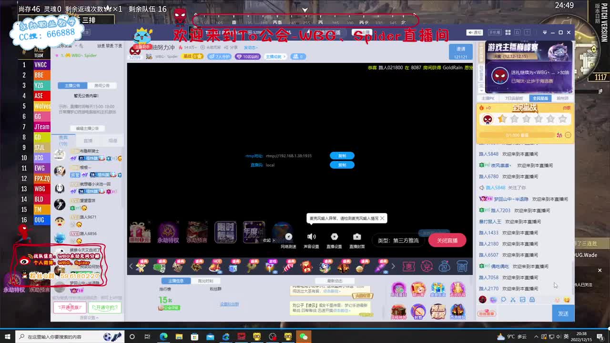Open the 贵宾 (19) viewer list tab
This screenshot has height=343, width=610.
point(63,140)
